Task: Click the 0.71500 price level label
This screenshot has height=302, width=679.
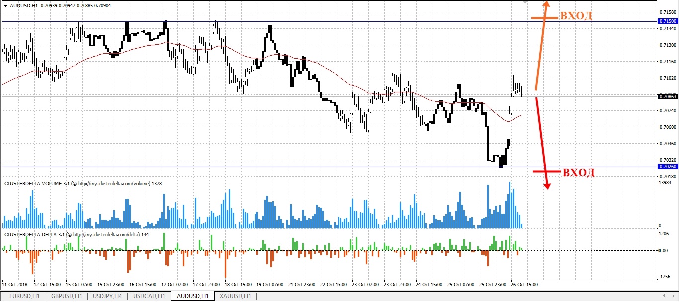Action: (x=667, y=21)
